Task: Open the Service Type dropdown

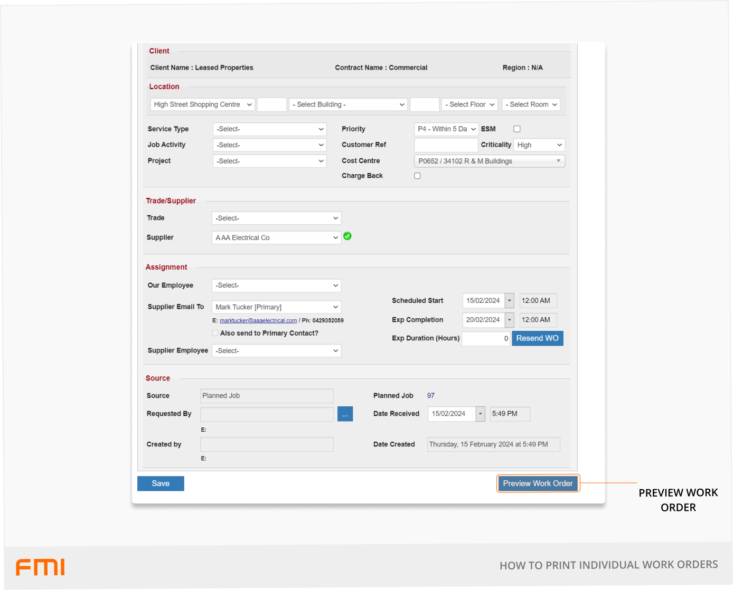Action: coord(269,129)
